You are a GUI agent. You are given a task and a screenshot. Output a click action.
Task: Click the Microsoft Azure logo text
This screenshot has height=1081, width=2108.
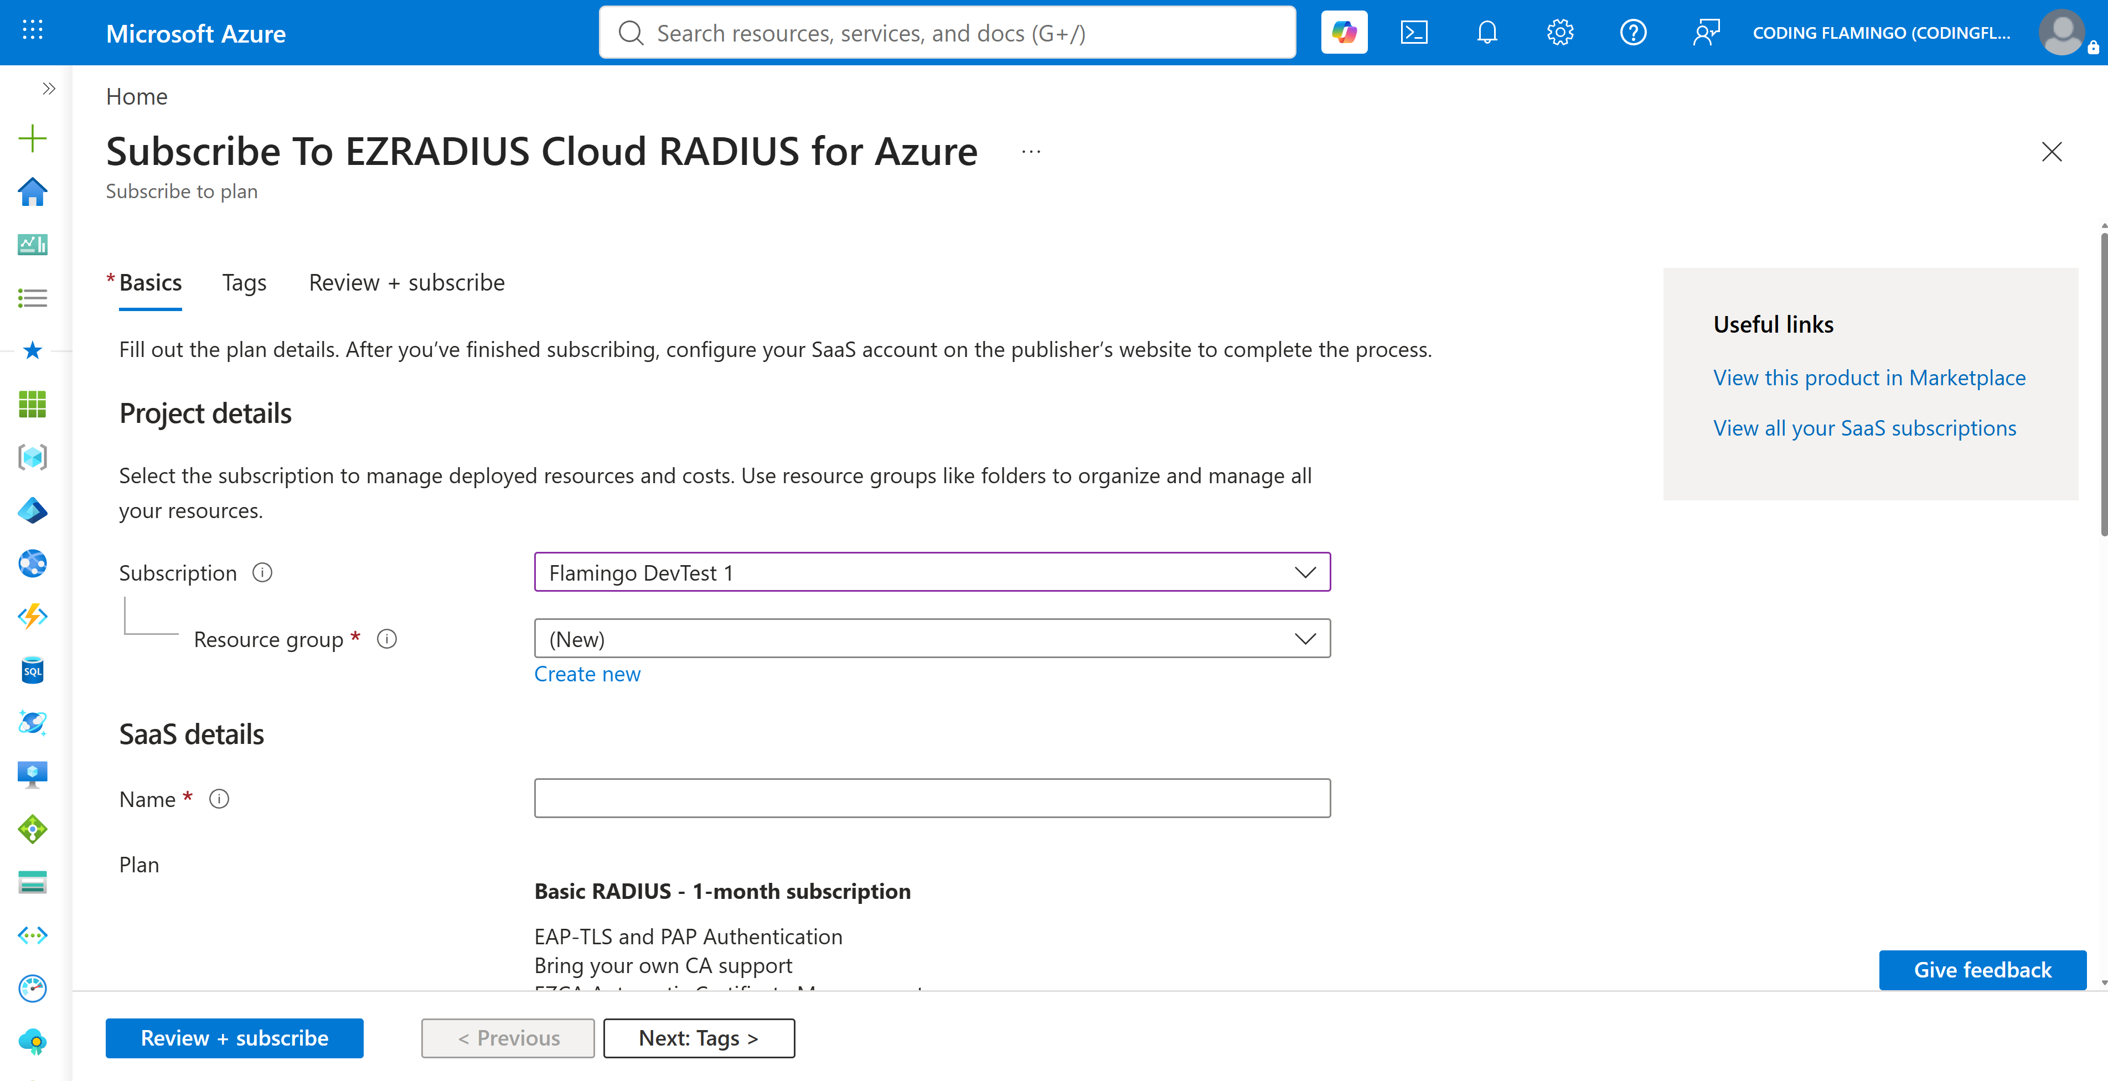click(x=195, y=34)
